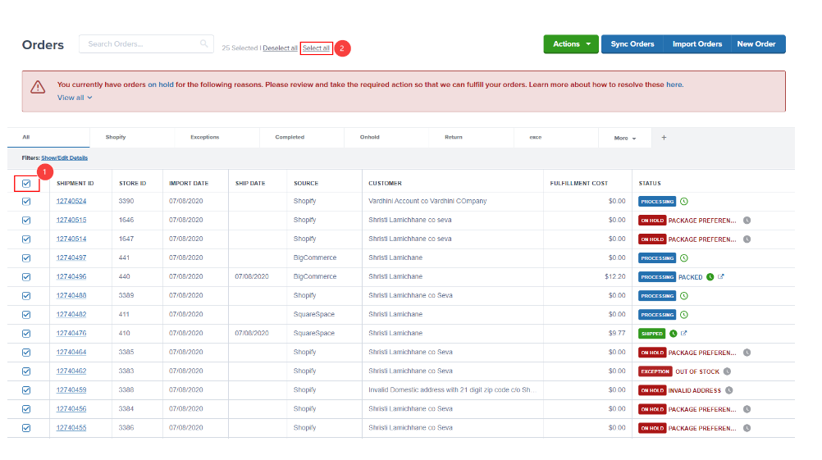The image size is (822, 460).
Task: Click the New Order button
Action: tap(756, 44)
